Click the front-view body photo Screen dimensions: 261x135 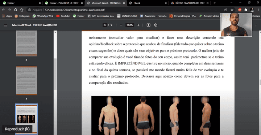109,115
